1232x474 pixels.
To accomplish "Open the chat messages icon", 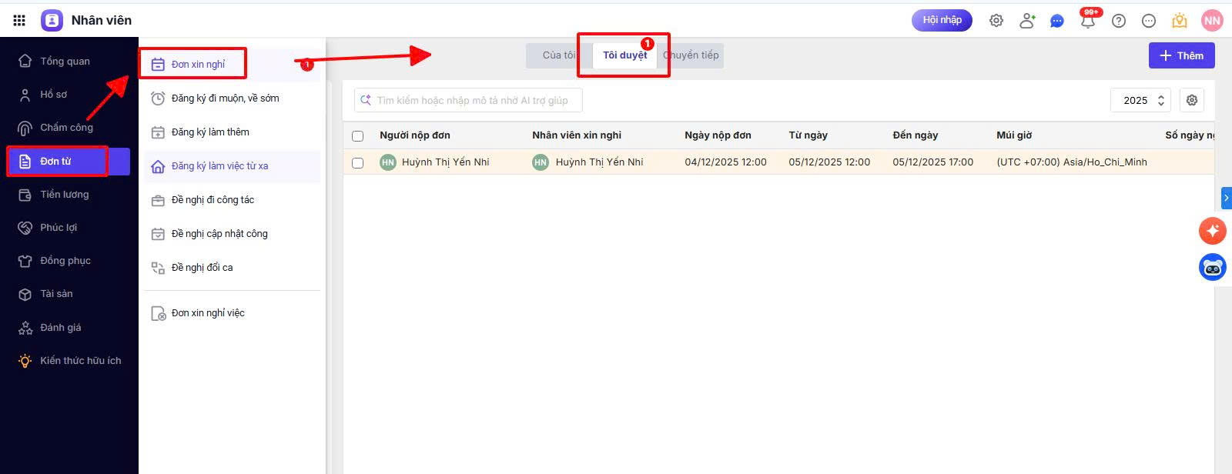I will click(1057, 21).
